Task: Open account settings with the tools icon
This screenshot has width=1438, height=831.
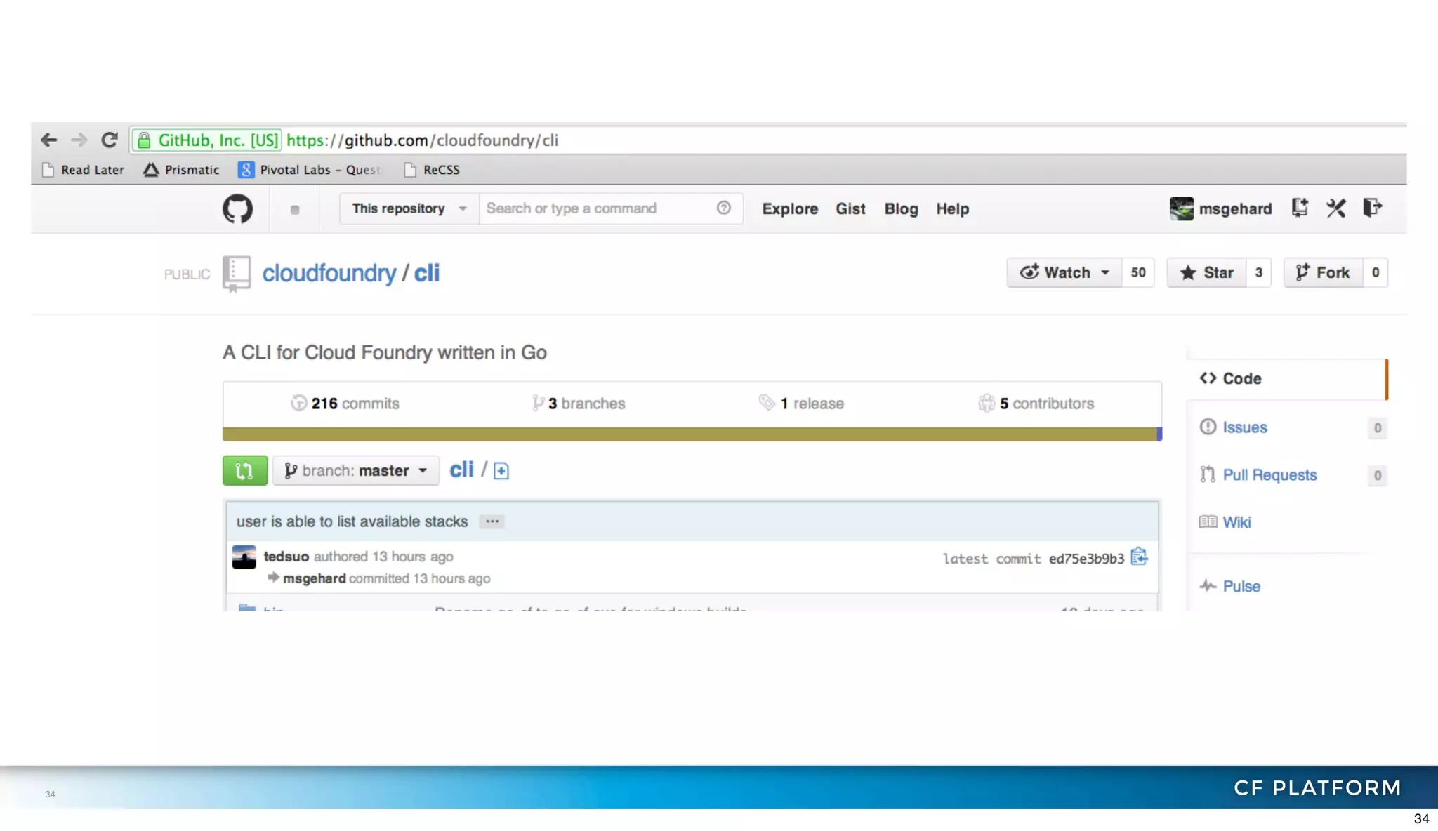Action: click(x=1335, y=208)
